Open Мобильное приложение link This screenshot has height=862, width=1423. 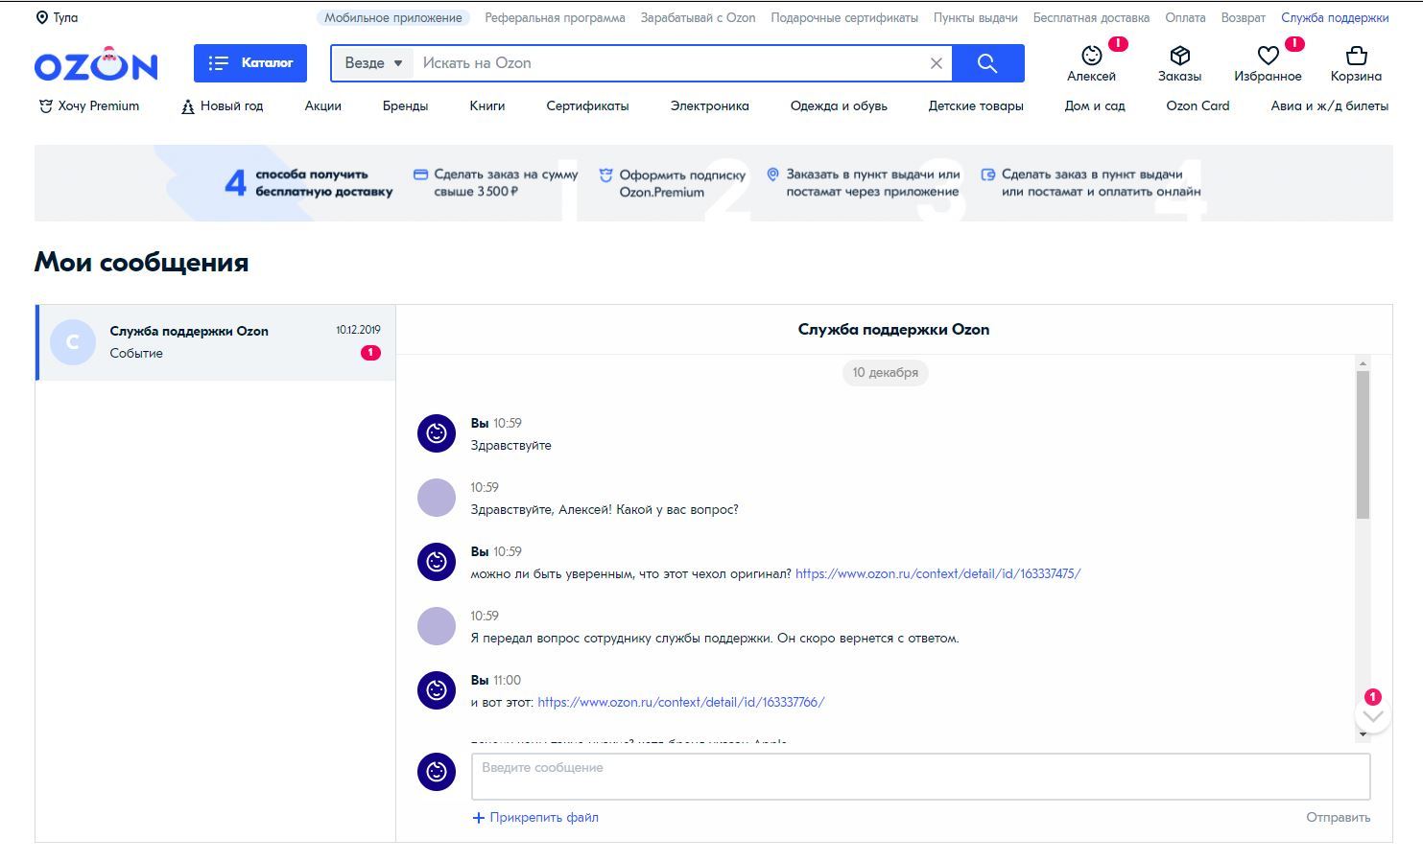[x=393, y=17]
